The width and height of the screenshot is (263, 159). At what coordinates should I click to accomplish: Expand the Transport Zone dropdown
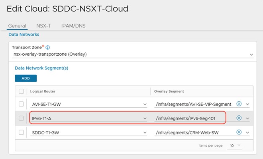[x=251, y=54]
